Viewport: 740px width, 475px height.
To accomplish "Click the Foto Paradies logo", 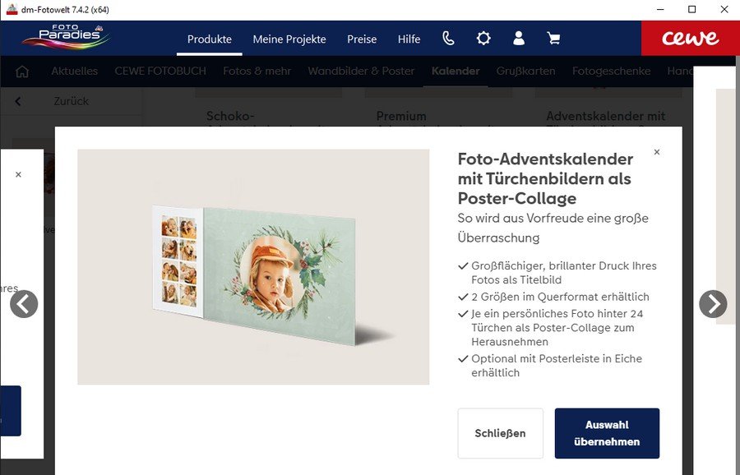I will [x=66, y=37].
